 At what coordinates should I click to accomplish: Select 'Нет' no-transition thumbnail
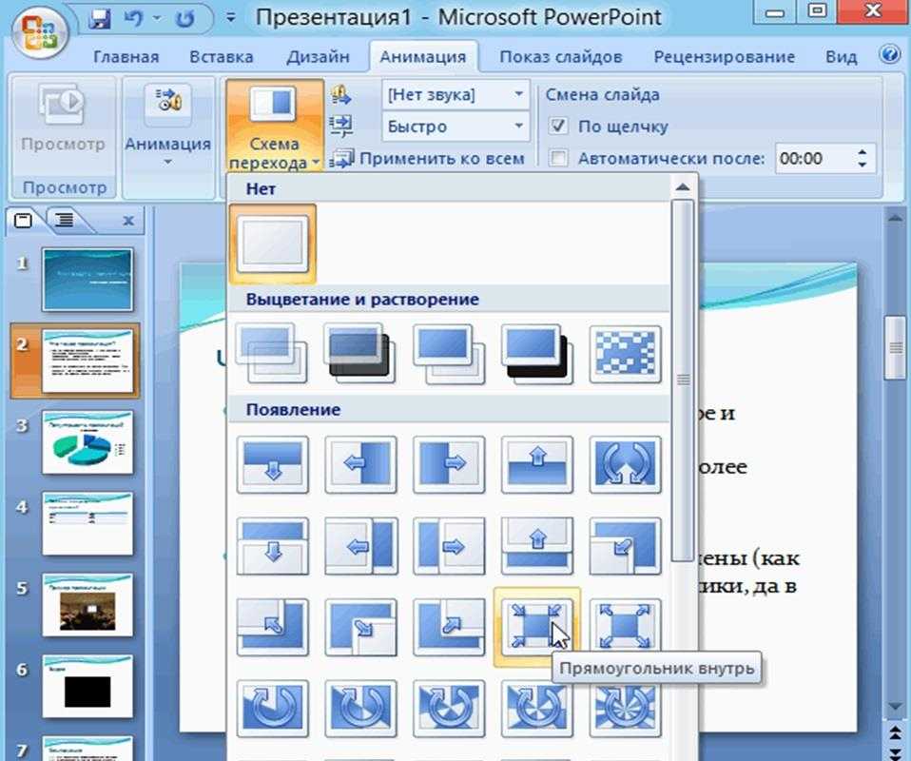point(273,244)
